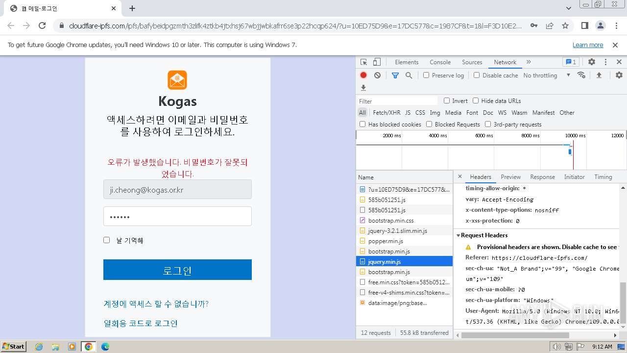This screenshot has width=627, height=353.
Task: Click the password input field
Action: (177, 216)
